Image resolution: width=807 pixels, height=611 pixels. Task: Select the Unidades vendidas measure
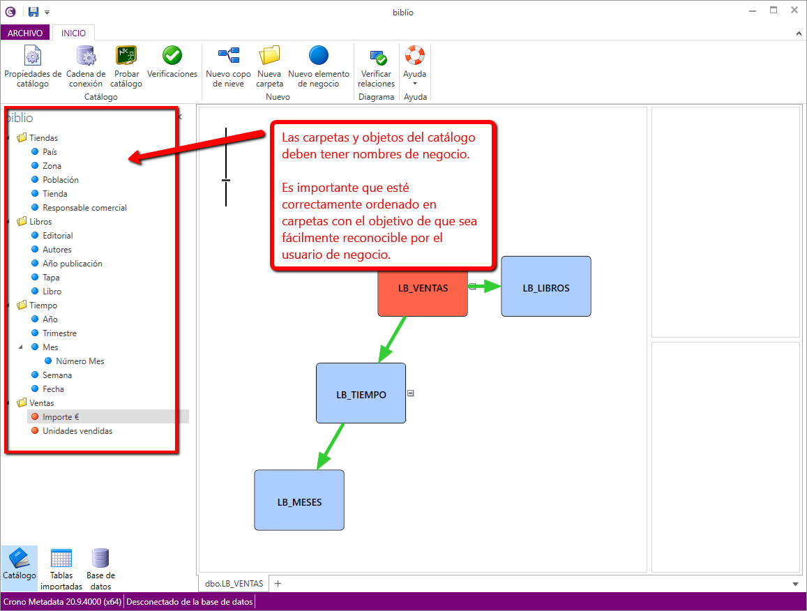[x=77, y=431]
